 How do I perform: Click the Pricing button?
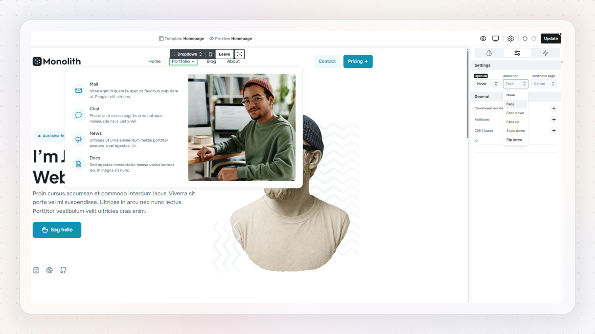coord(358,62)
